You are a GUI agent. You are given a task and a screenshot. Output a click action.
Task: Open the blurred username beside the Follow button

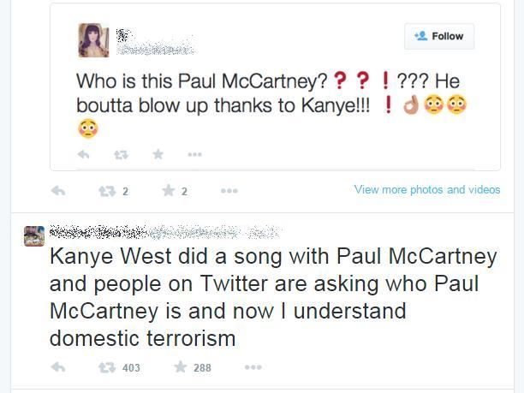[154, 42]
